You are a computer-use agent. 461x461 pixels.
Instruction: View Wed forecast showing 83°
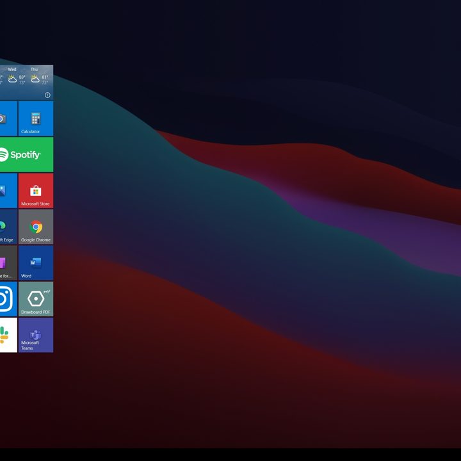click(16, 76)
